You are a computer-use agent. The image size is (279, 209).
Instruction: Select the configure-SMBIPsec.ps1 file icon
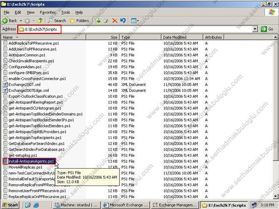pyautogui.click(x=5, y=73)
